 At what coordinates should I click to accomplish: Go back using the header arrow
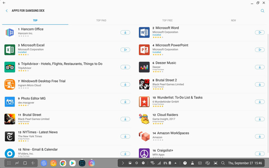[7, 11]
